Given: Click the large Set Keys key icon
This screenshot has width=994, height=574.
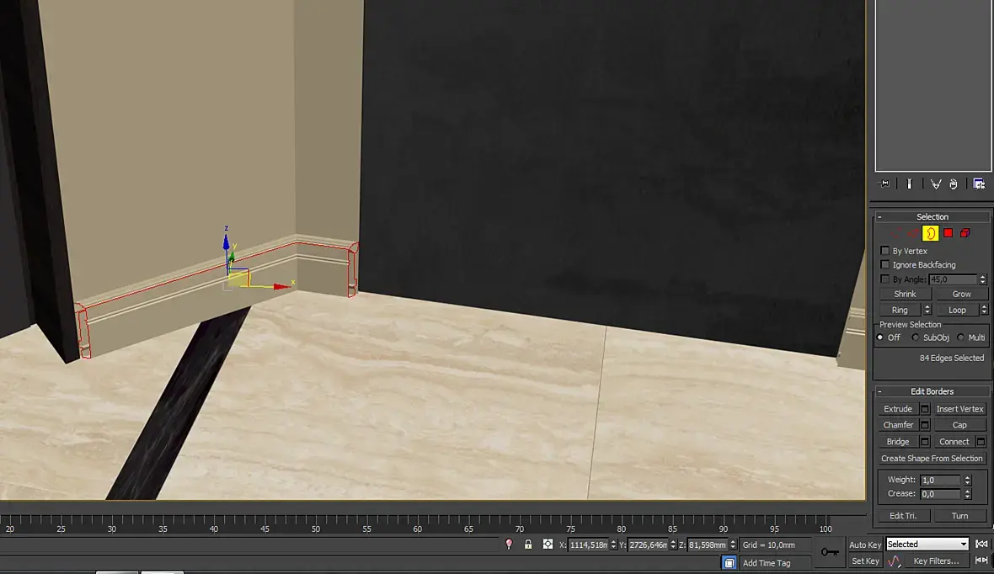Looking at the screenshot, I should coord(829,552).
